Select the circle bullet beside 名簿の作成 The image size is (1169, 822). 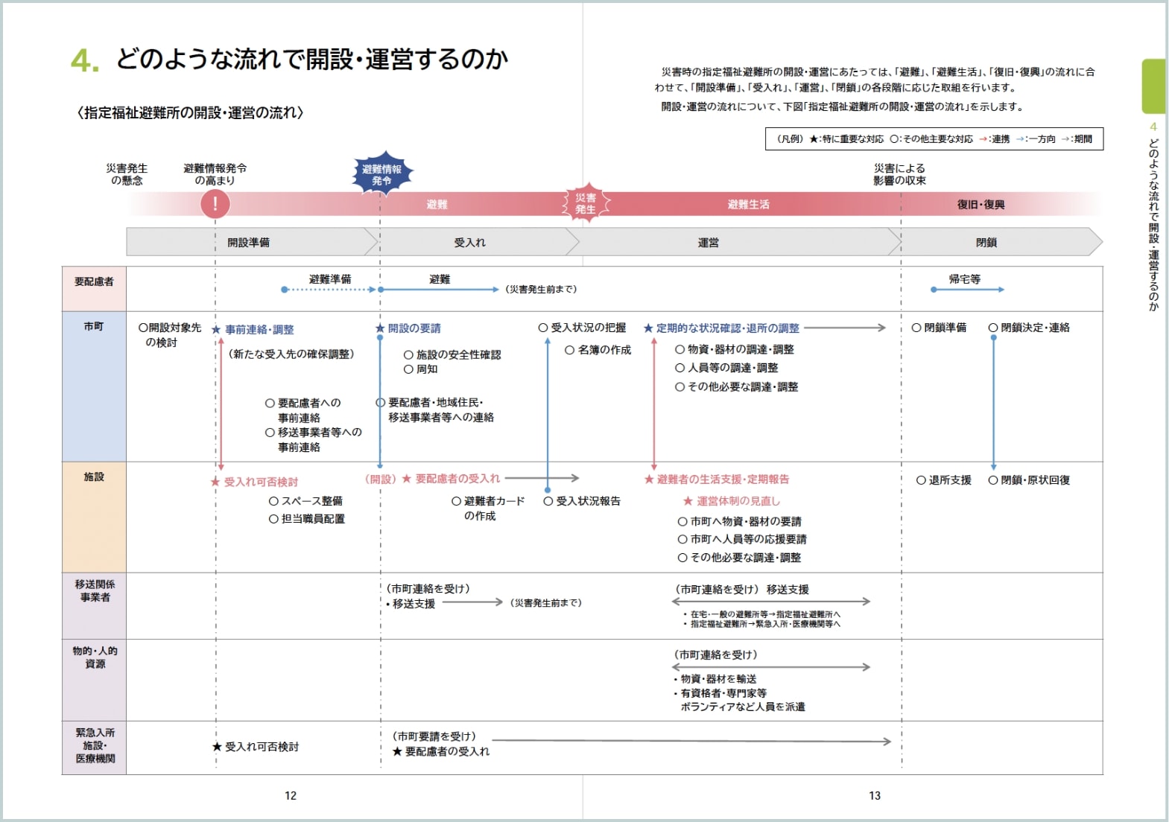coord(569,350)
